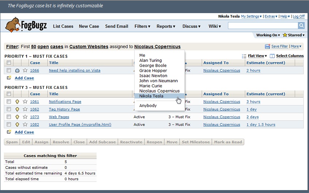Image resolution: width=309 pixels, height=193 pixels.
Task: Click the lightbulb icon for case 1082
Action: pos(17,125)
